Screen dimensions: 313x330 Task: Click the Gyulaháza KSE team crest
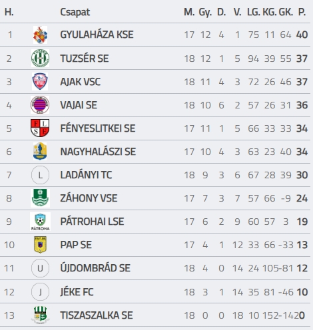(40, 35)
